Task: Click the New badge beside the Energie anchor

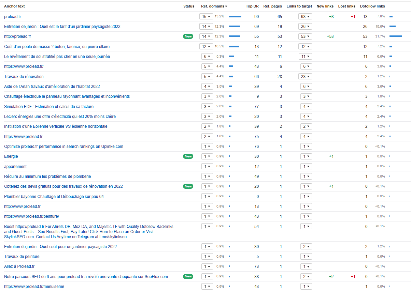Action: coord(188,156)
